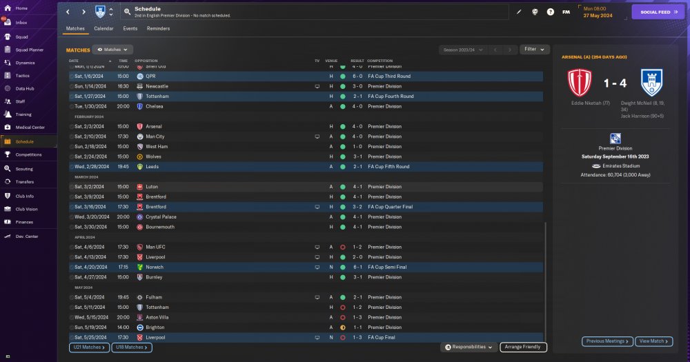Image resolution: width=690 pixels, height=362 pixels.
Task: Open the help question mark icon
Action: coord(550,12)
